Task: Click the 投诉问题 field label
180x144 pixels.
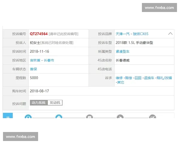Action: (19, 104)
